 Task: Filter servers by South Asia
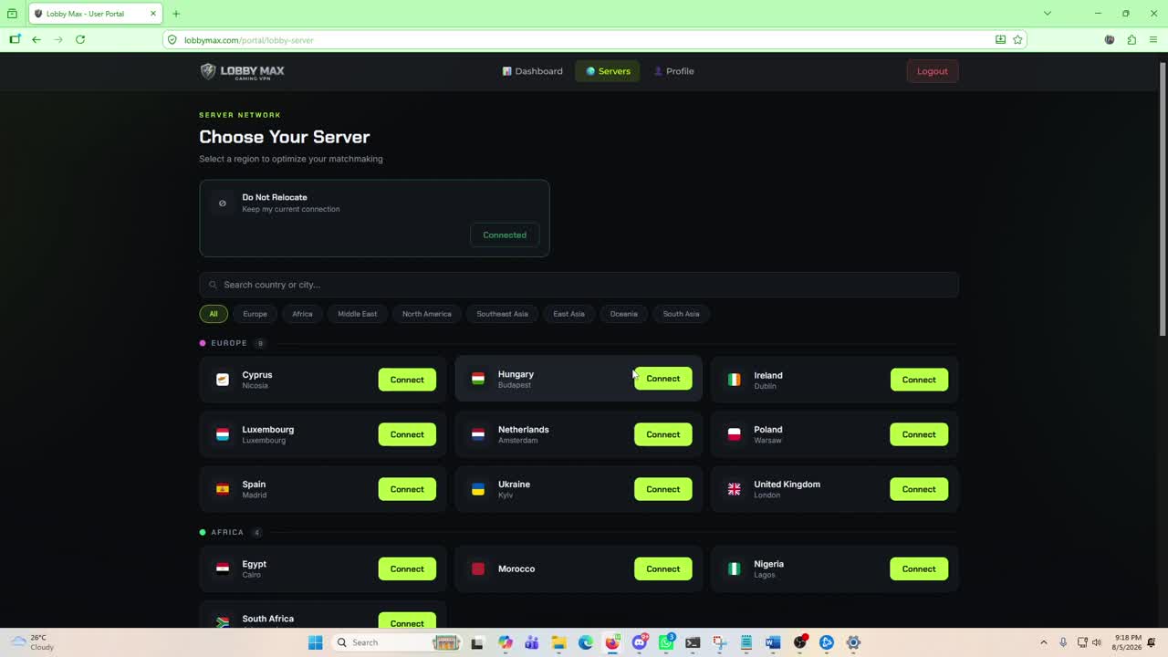[682, 314]
